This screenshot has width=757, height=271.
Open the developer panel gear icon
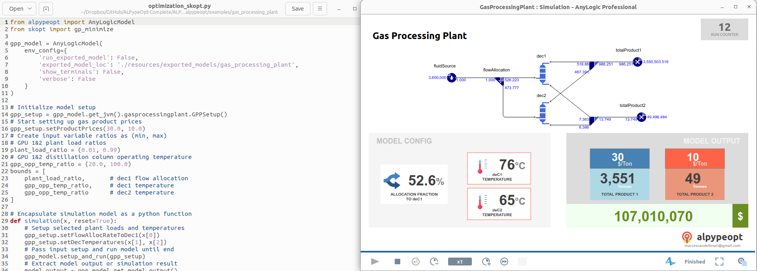click(x=742, y=262)
